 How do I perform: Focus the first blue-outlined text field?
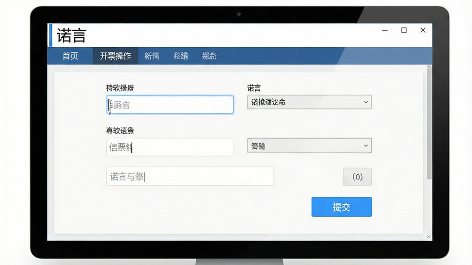pos(170,104)
